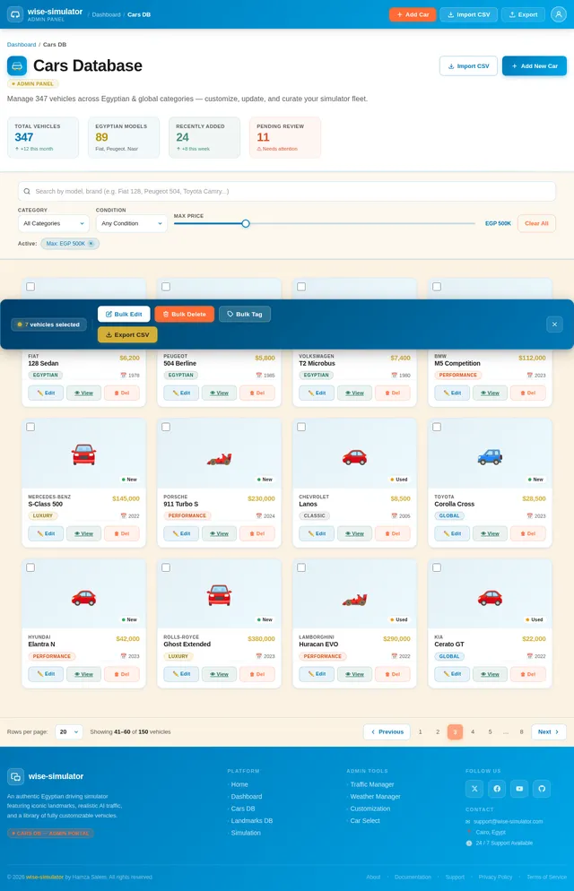Click the Bulk Tag button
This screenshot has width=574, height=891.
tap(244, 314)
